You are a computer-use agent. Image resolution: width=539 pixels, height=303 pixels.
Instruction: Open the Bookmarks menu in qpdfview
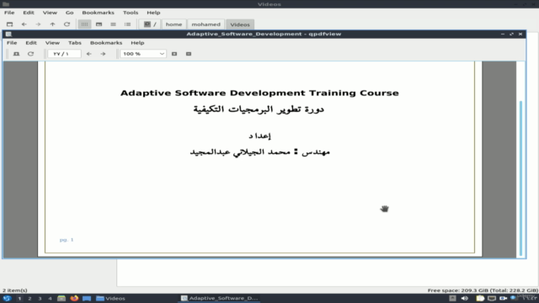click(106, 43)
